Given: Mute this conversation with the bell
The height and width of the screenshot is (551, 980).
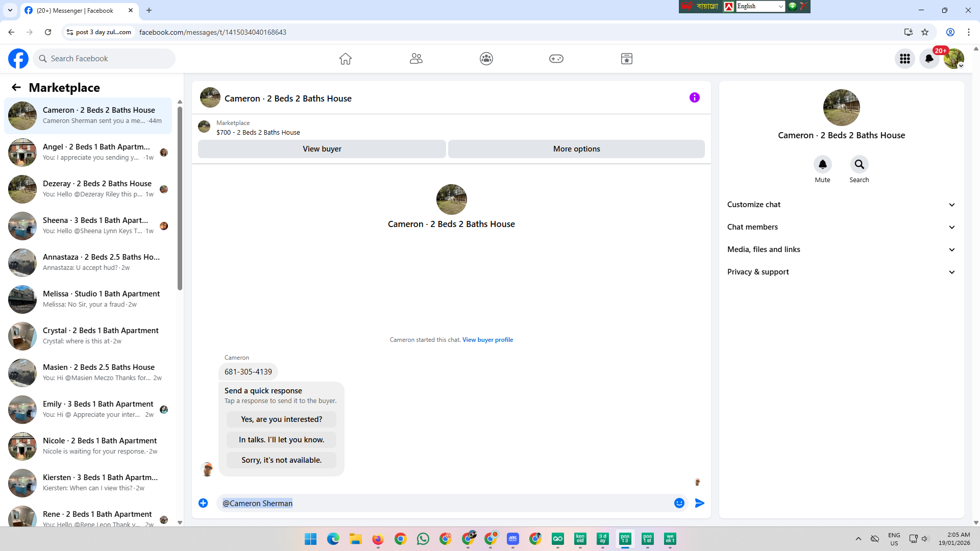Looking at the screenshot, I should (x=823, y=164).
